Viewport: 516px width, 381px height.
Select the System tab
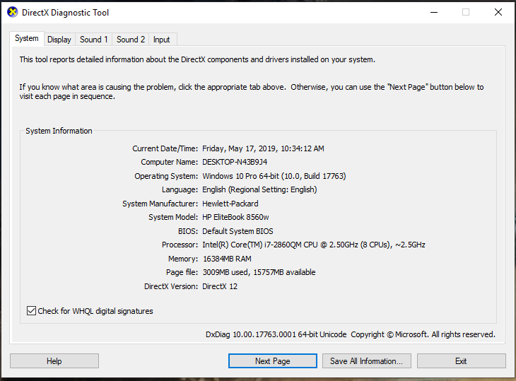click(x=27, y=39)
